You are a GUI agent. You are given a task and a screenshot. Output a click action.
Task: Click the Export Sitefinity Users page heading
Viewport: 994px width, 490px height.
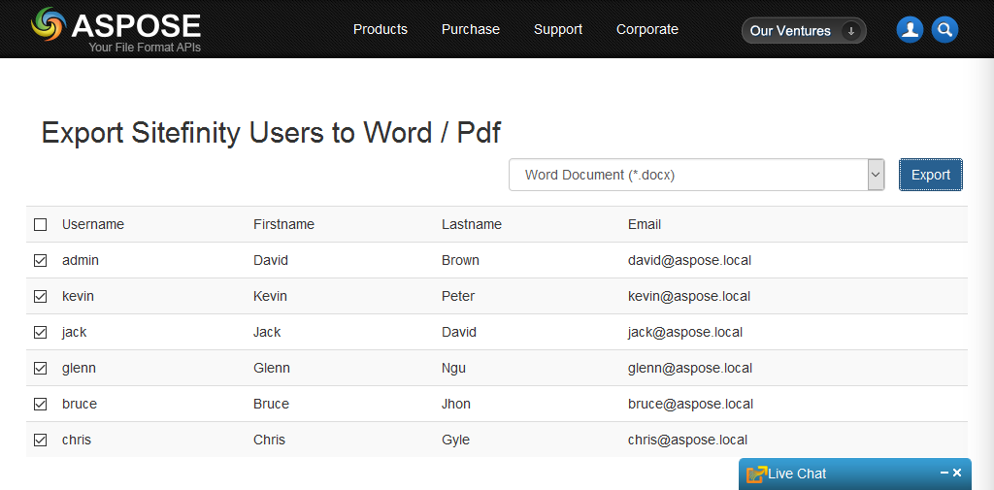272,134
